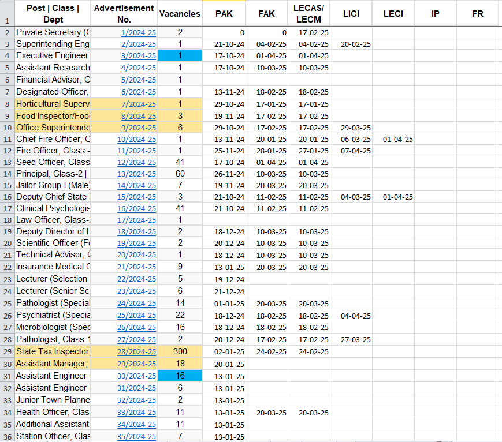Click the 'State Tax Inspector' highlighted cell
502x442 pixels.
53,351
